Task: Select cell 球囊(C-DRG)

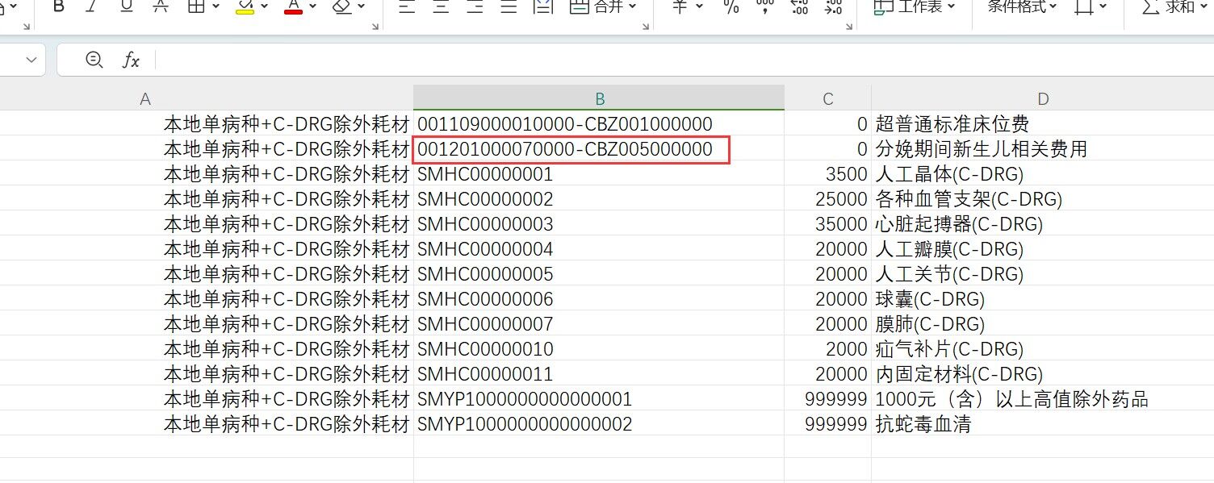Action: coord(1043,299)
